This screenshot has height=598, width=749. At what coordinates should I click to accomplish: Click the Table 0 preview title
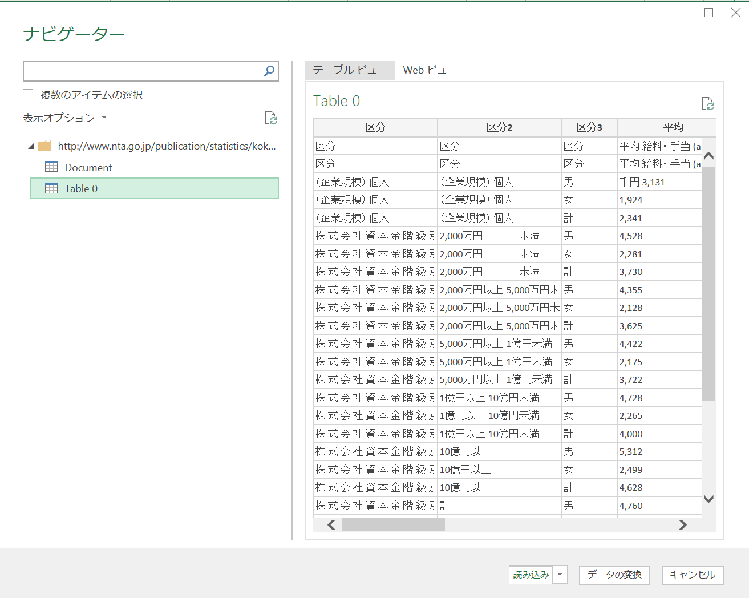click(x=337, y=101)
